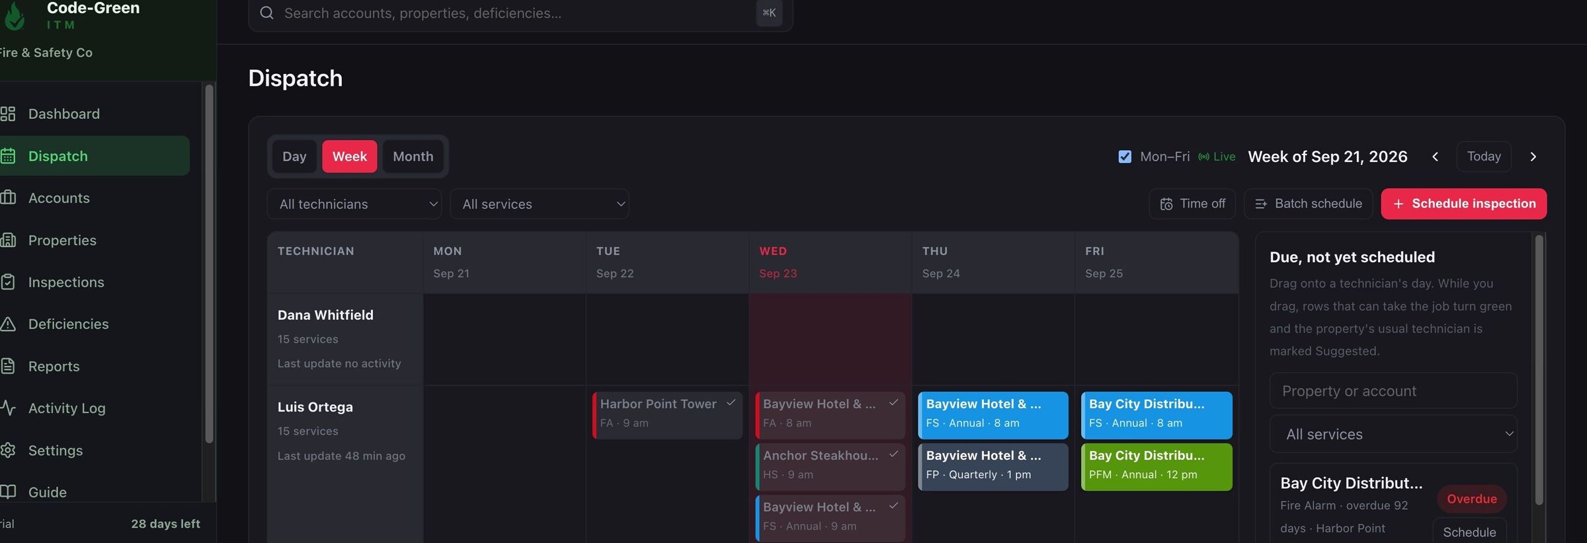
Task: Go to previous week with left chevron
Action: point(1435,157)
